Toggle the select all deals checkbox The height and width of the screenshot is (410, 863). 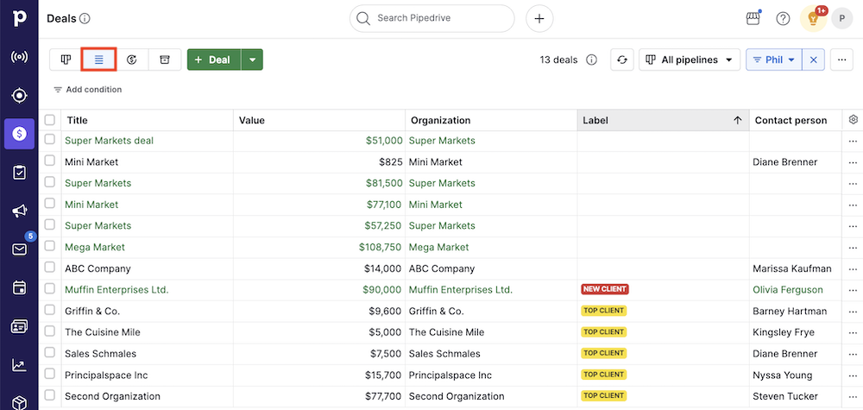click(x=50, y=120)
